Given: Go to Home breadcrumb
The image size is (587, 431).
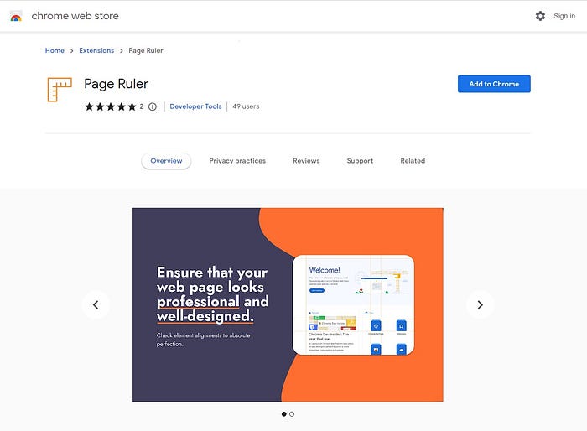Looking at the screenshot, I should pos(55,50).
